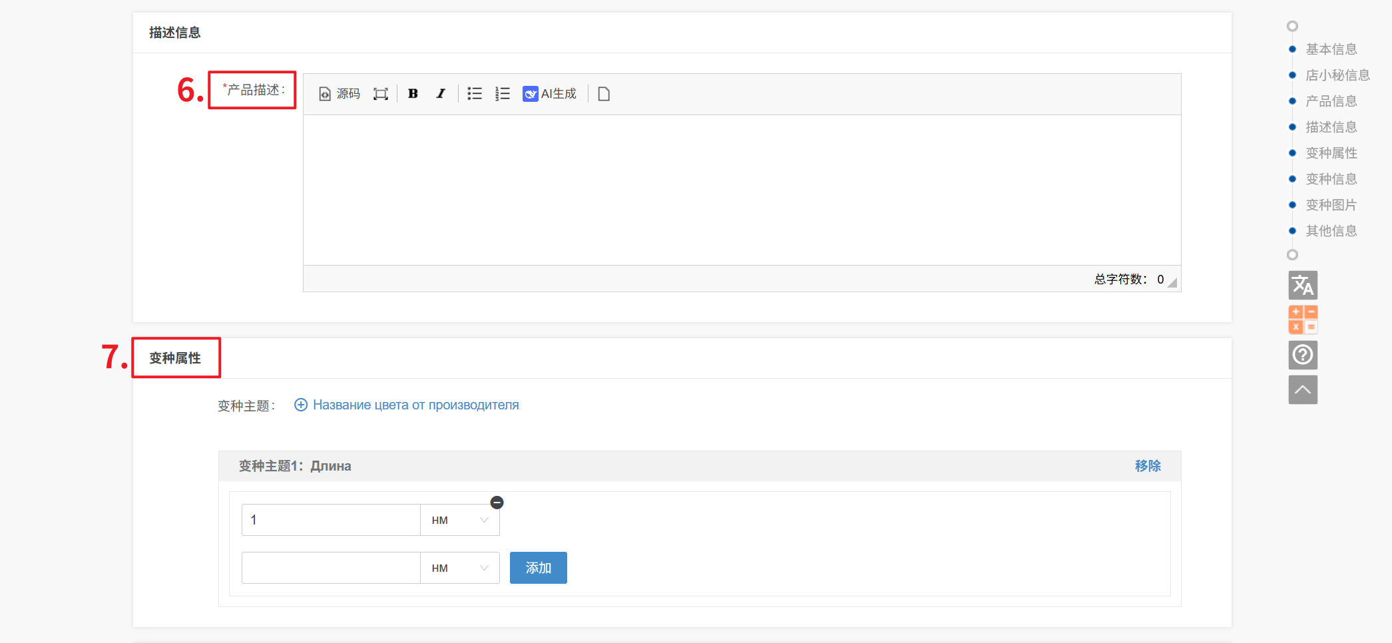1392x643 pixels.
Task: Click the source code (源码) editor button
Action: [340, 94]
